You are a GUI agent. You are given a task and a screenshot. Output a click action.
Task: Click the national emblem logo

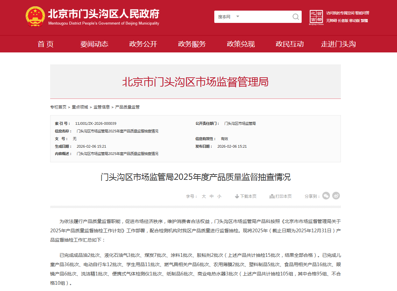coord(35,16)
